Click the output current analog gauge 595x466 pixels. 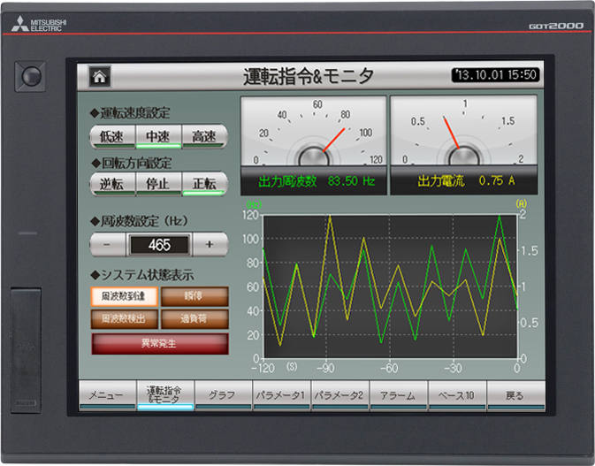464,133
